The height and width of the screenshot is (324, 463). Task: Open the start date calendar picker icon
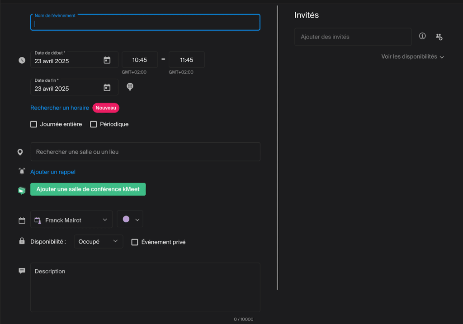click(107, 60)
